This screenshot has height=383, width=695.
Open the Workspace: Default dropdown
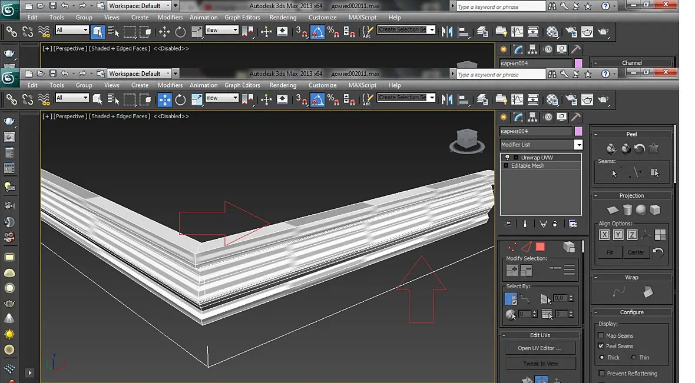pos(139,74)
